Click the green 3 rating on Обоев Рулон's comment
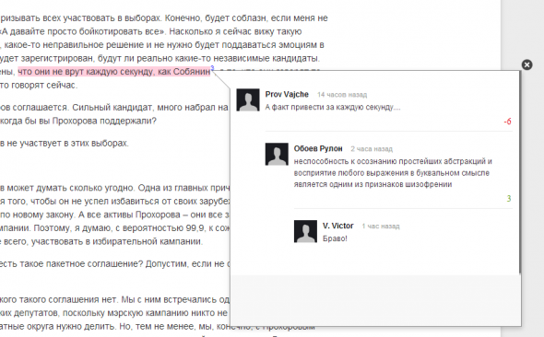The image size is (544, 337). 509,199
